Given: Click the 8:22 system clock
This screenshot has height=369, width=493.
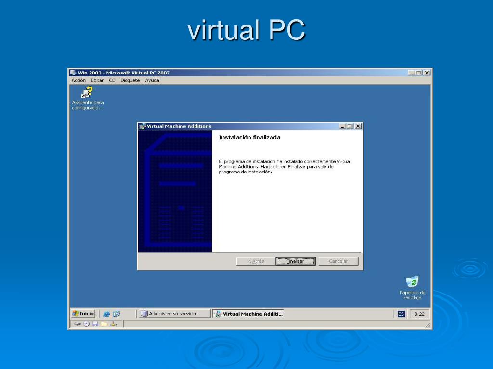Looking at the screenshot, I should pyautogui.click(x=419, y=314).
